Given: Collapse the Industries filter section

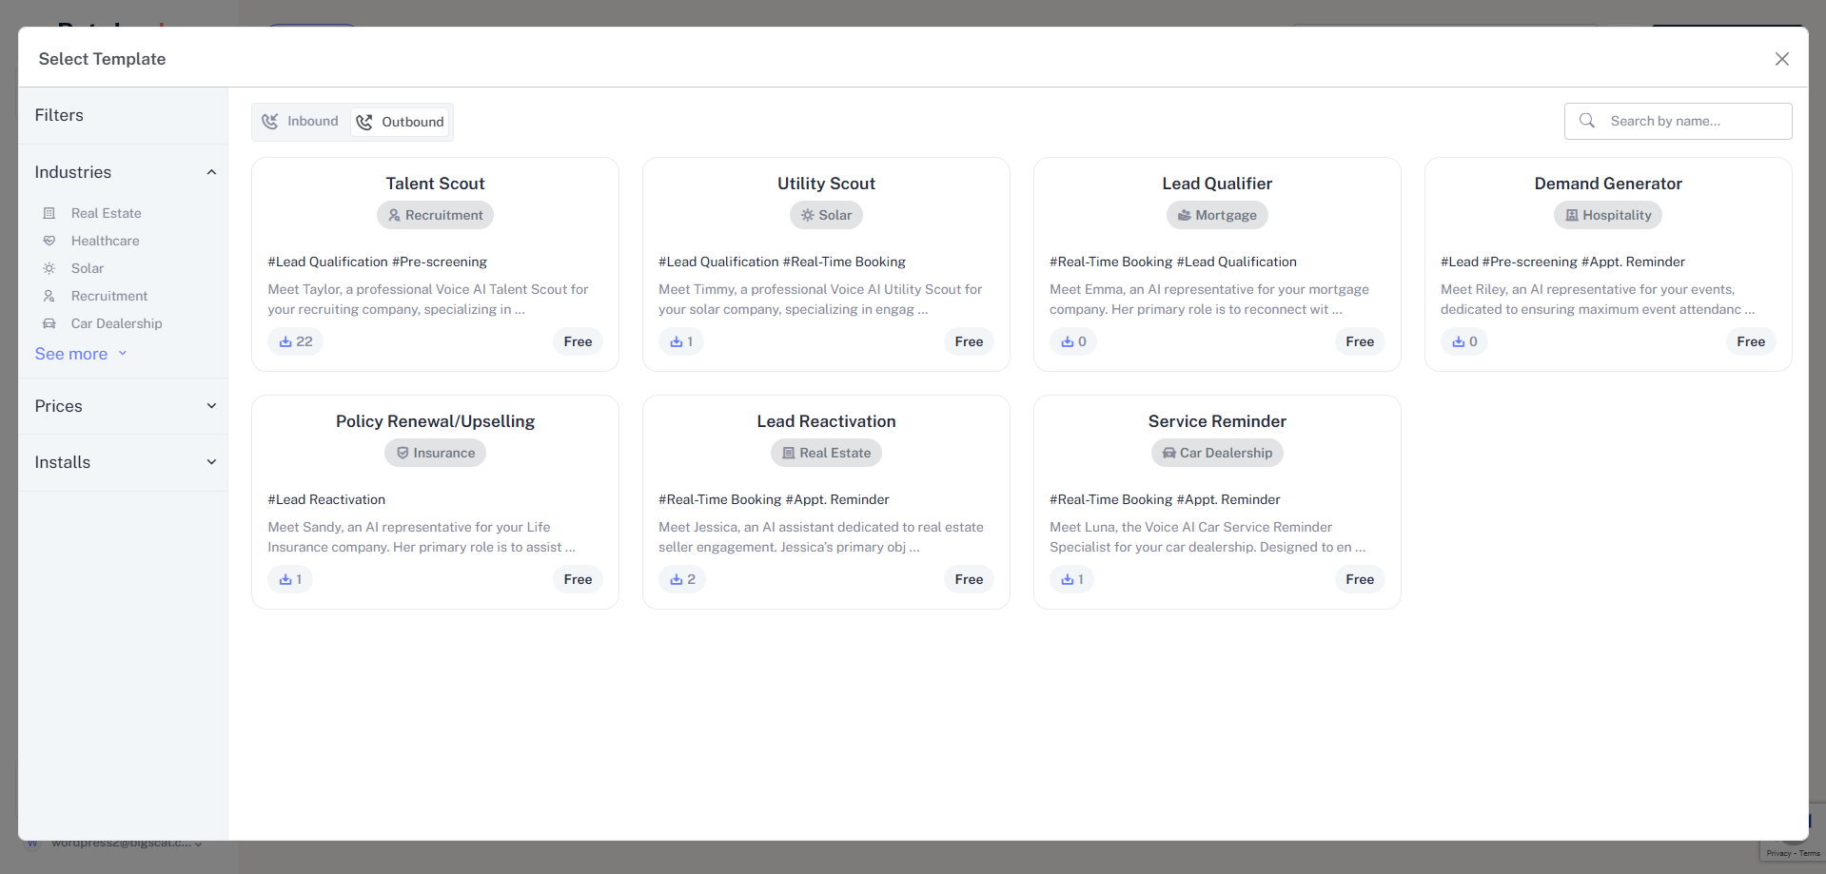Looking at the screenshot, I should [x=211, y=172].
